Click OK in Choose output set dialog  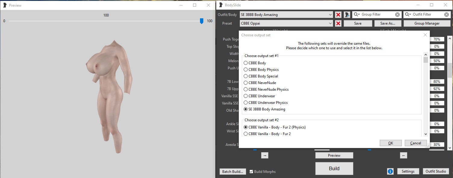tap(391, 143)
